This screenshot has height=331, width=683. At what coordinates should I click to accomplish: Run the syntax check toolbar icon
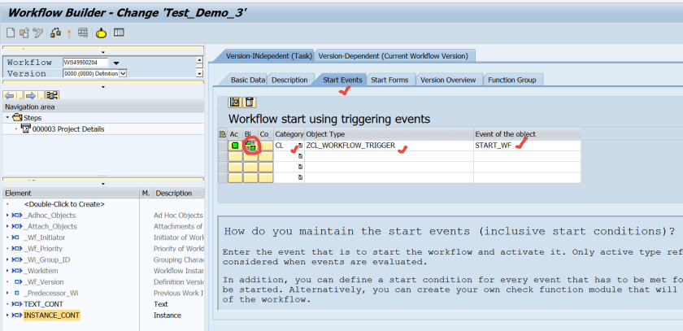click(x=55, y=33)
